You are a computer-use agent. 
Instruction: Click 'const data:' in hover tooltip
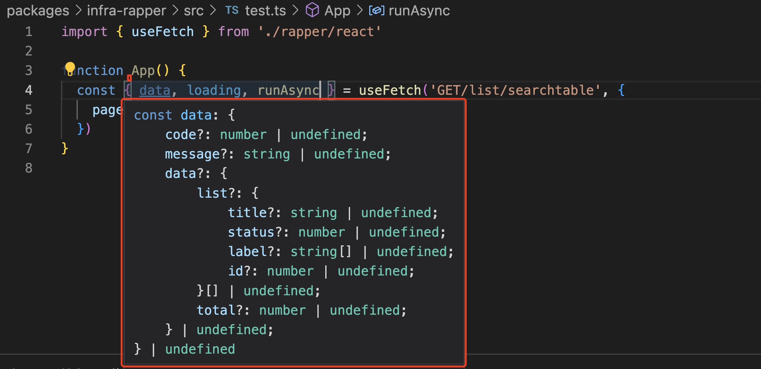click(x=176, y=115)
